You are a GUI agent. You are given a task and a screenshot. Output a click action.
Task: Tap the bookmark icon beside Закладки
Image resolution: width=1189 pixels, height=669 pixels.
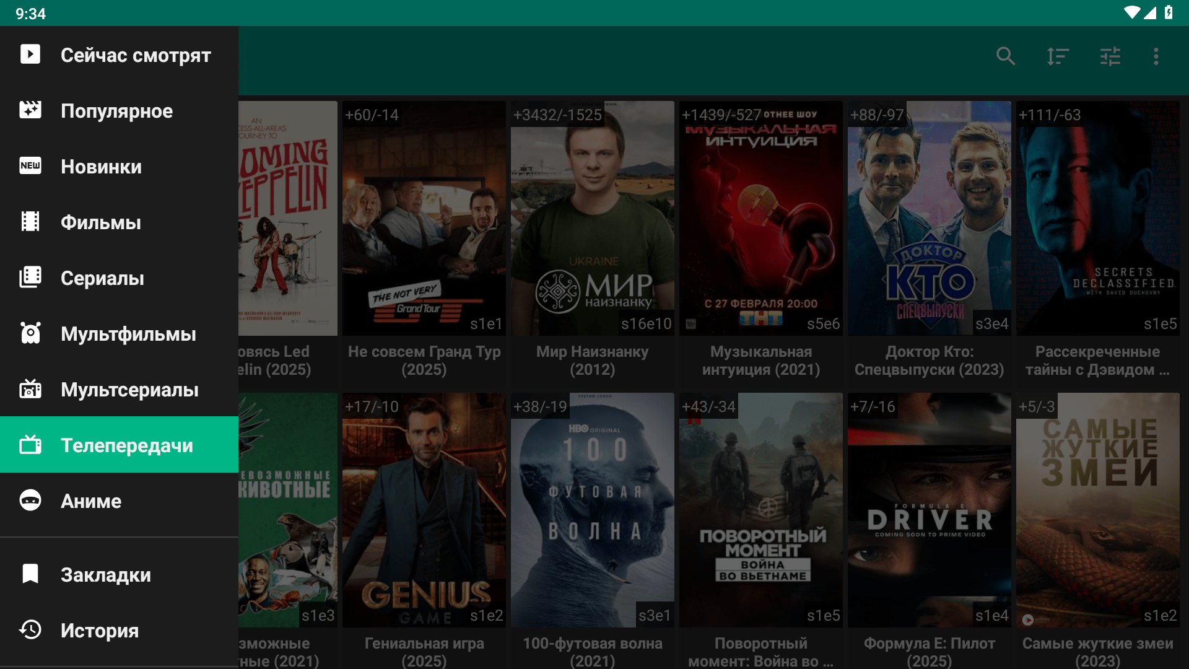tap(30, 574)
